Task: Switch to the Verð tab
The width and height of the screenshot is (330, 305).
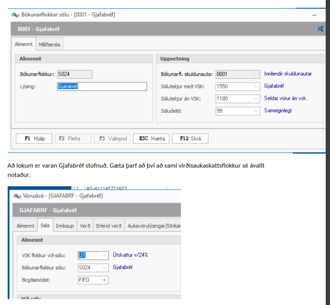Action: pyautogui.click(x=85, y=226)
